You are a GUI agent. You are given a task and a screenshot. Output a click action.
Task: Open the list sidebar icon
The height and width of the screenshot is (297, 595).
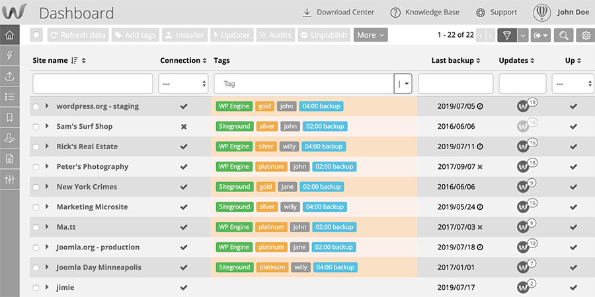pyautogui.click(x=9, y=96)
